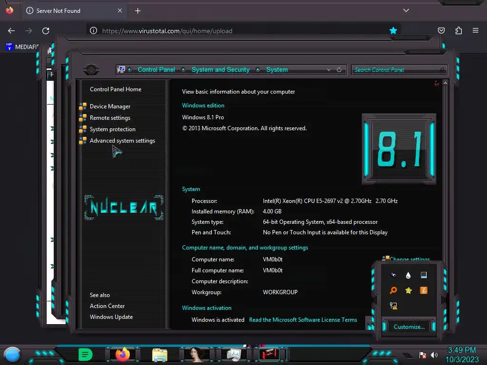This screenshot has height=365, width=487.
Task: Click the yellow star tray icon
Action: pyautogui.click(x=409, y=290)
